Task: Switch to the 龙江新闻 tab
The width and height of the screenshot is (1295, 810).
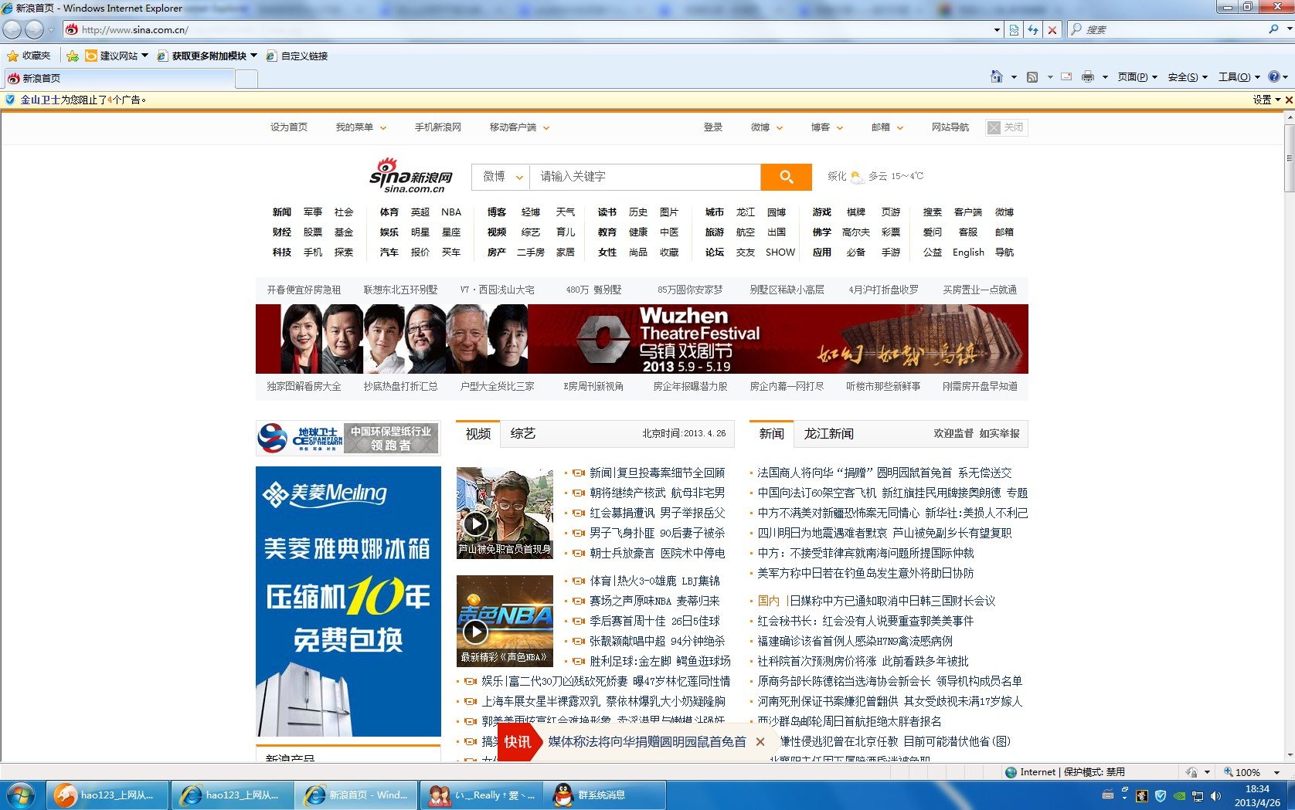Action: coord(828,434)
